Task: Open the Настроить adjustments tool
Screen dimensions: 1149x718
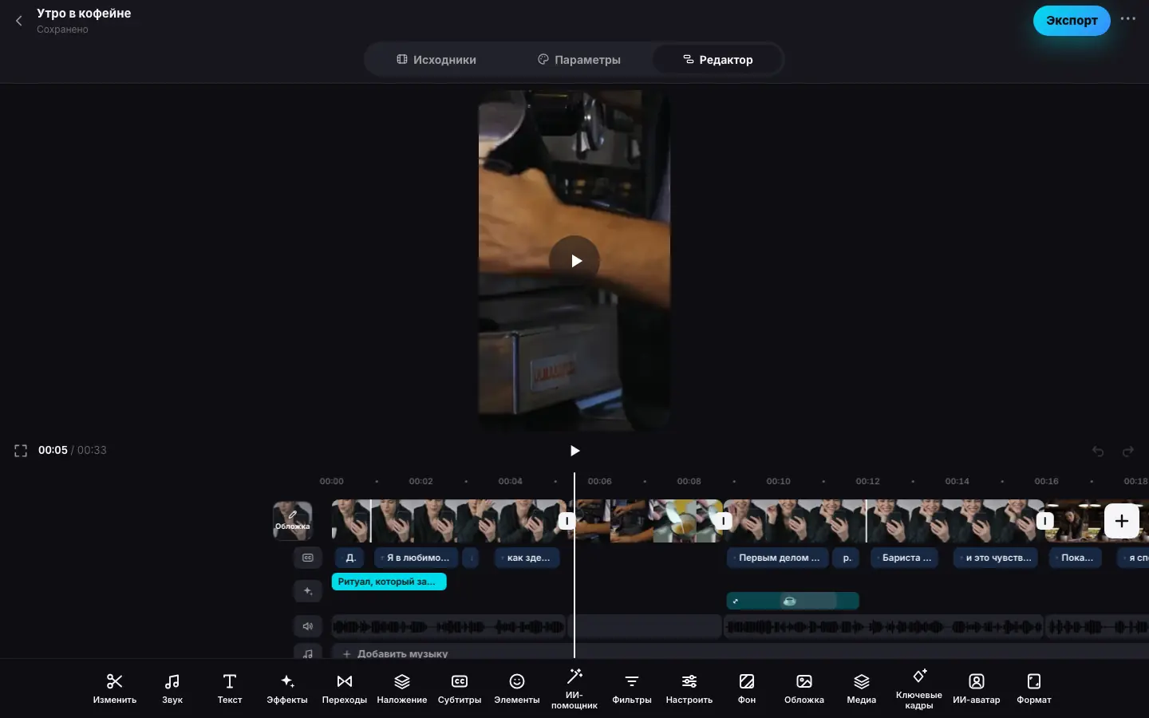Action: coord(689,688)
